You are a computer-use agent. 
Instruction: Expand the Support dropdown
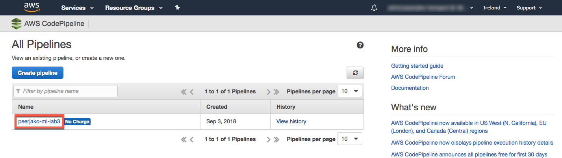point(529,8)
